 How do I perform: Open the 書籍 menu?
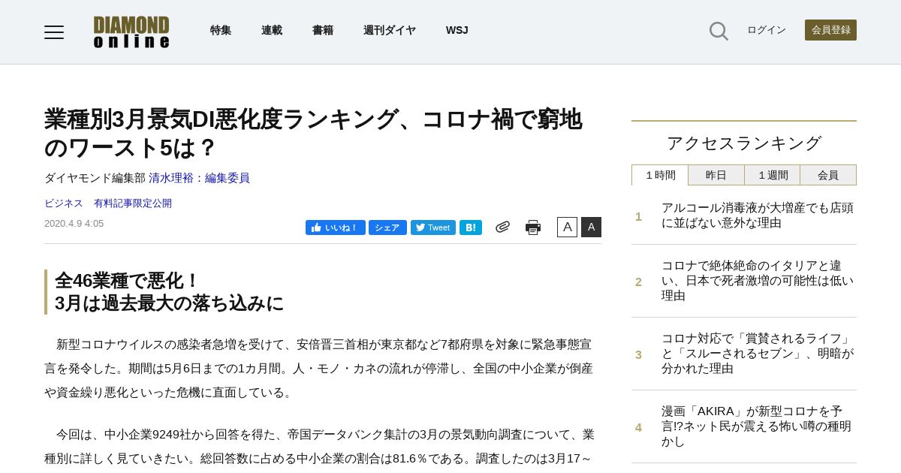323,30
